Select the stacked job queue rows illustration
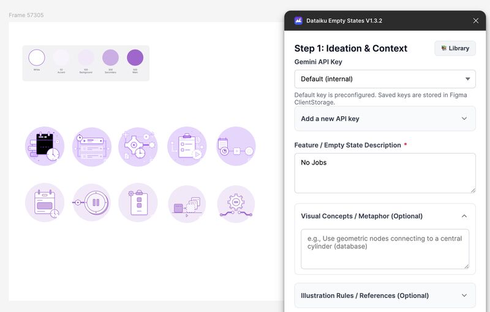The height and width of the screenshot is (312, 490). tap(92, 147)
